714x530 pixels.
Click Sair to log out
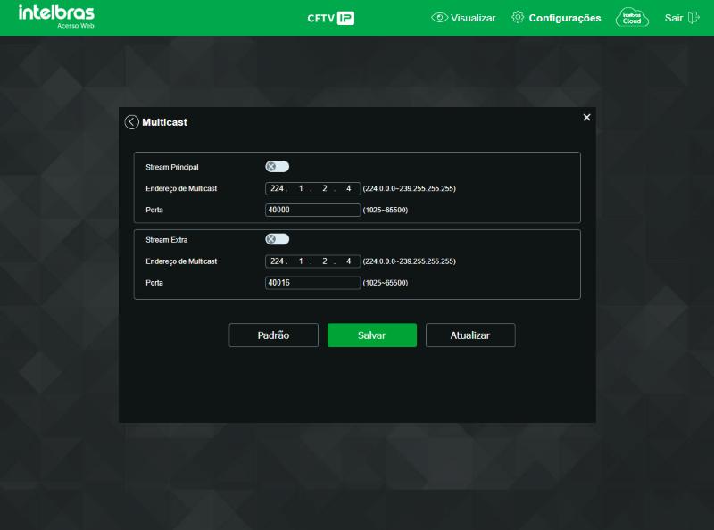[x=674, y=18]
